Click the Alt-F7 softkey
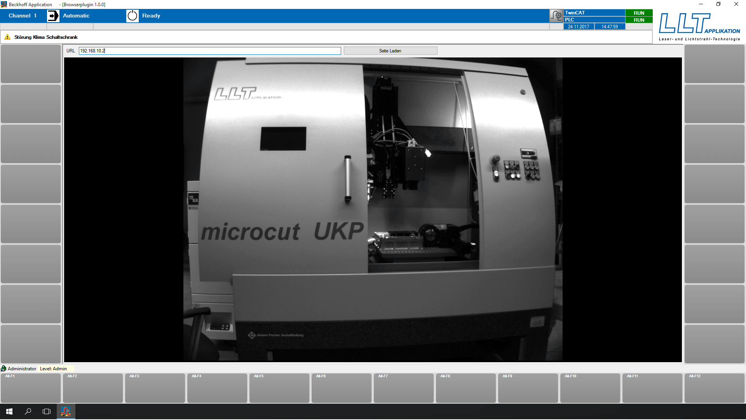This screenshot has width=746, height=420. click(404, 389)
